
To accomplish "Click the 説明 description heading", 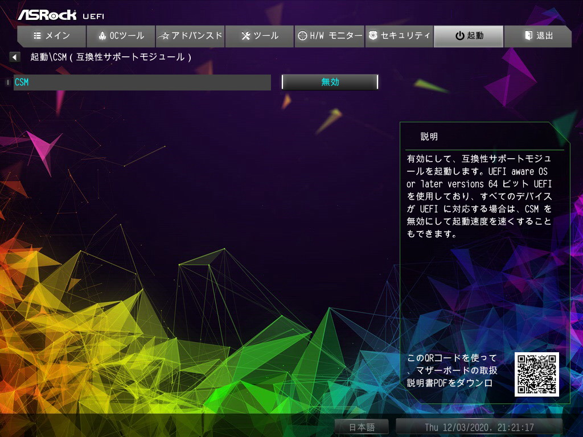I will point(429,137).
